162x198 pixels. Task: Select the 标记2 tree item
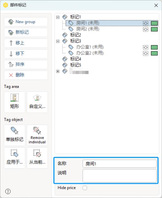tap(76, 35)
